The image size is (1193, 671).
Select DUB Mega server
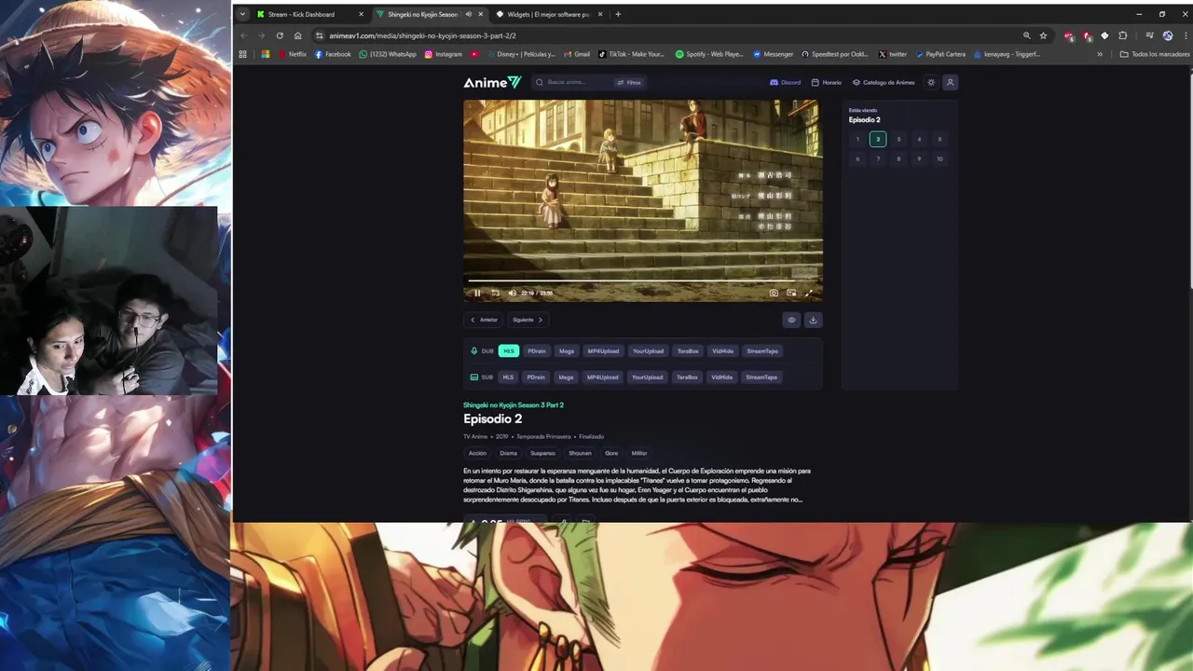tap(567, 351)
